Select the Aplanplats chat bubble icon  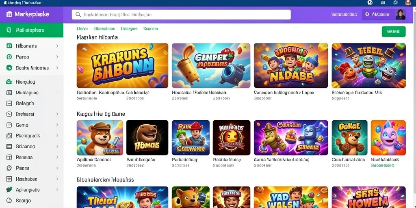pos(9,190)
